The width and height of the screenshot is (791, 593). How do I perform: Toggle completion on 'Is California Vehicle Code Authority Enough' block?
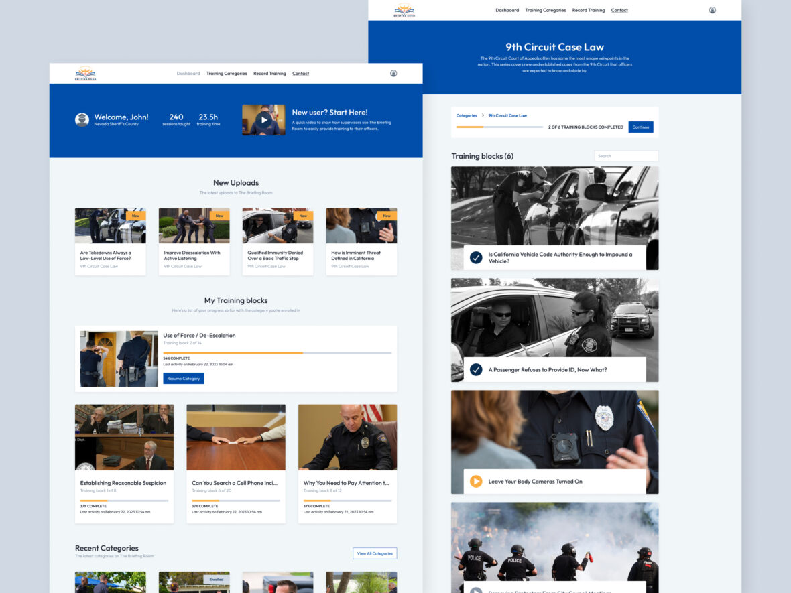(x=477, y=256)
